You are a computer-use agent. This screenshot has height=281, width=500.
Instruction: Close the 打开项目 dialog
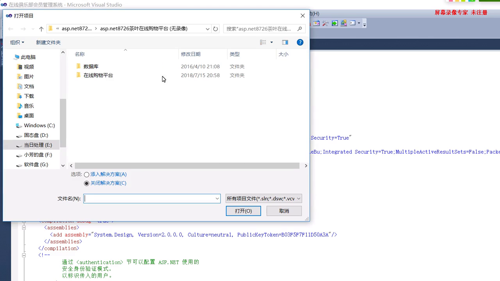[x=303, y=16]
